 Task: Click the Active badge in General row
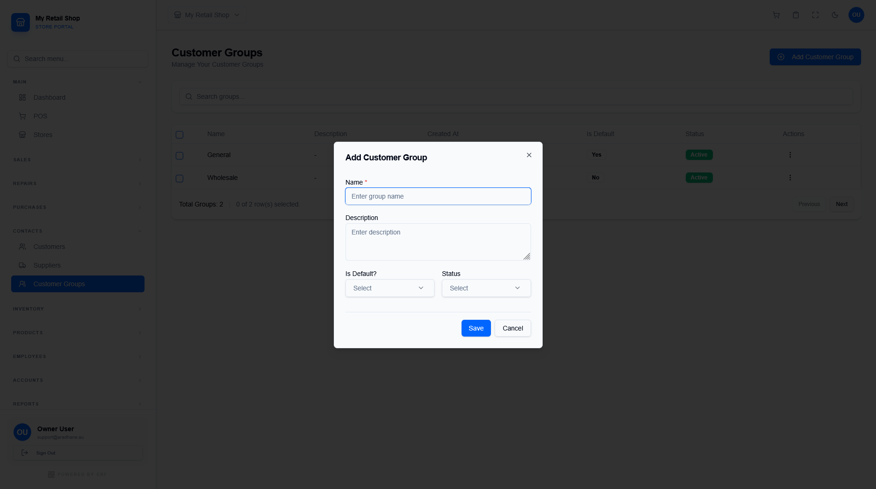tap(699, 155)
